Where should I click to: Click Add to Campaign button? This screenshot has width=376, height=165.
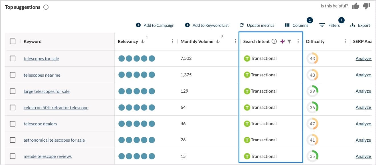[155, 25]
